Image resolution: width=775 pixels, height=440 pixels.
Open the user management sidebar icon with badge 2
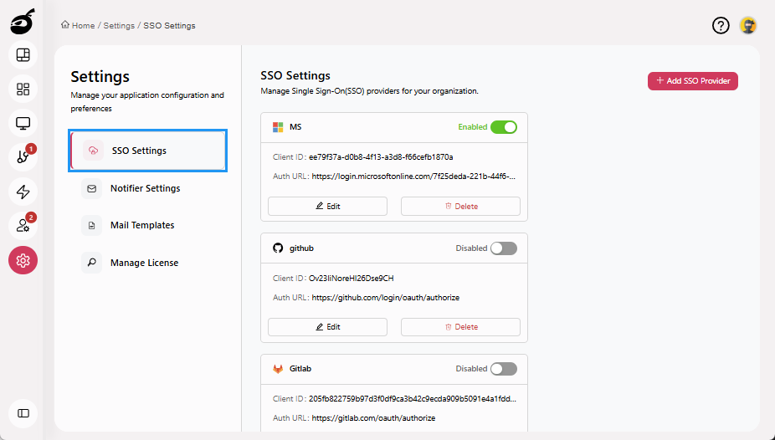(x=23, y=226)
